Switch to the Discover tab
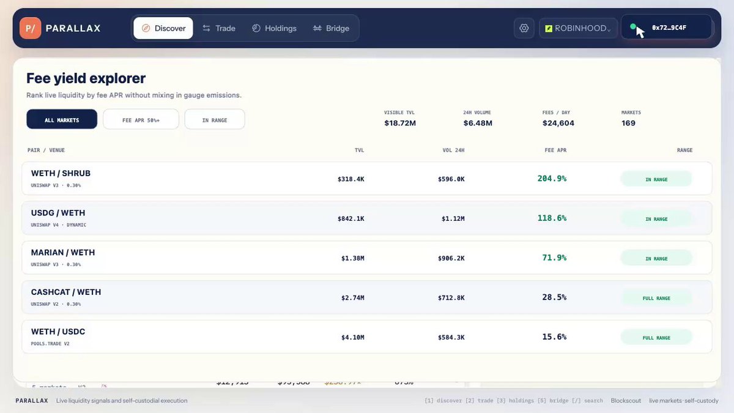Image resolution: width=734 pixels, height=413 pixels. (163, 28)
